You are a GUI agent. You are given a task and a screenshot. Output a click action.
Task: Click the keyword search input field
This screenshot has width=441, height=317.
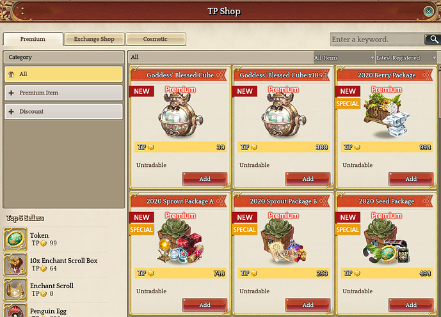coord(377,40)
